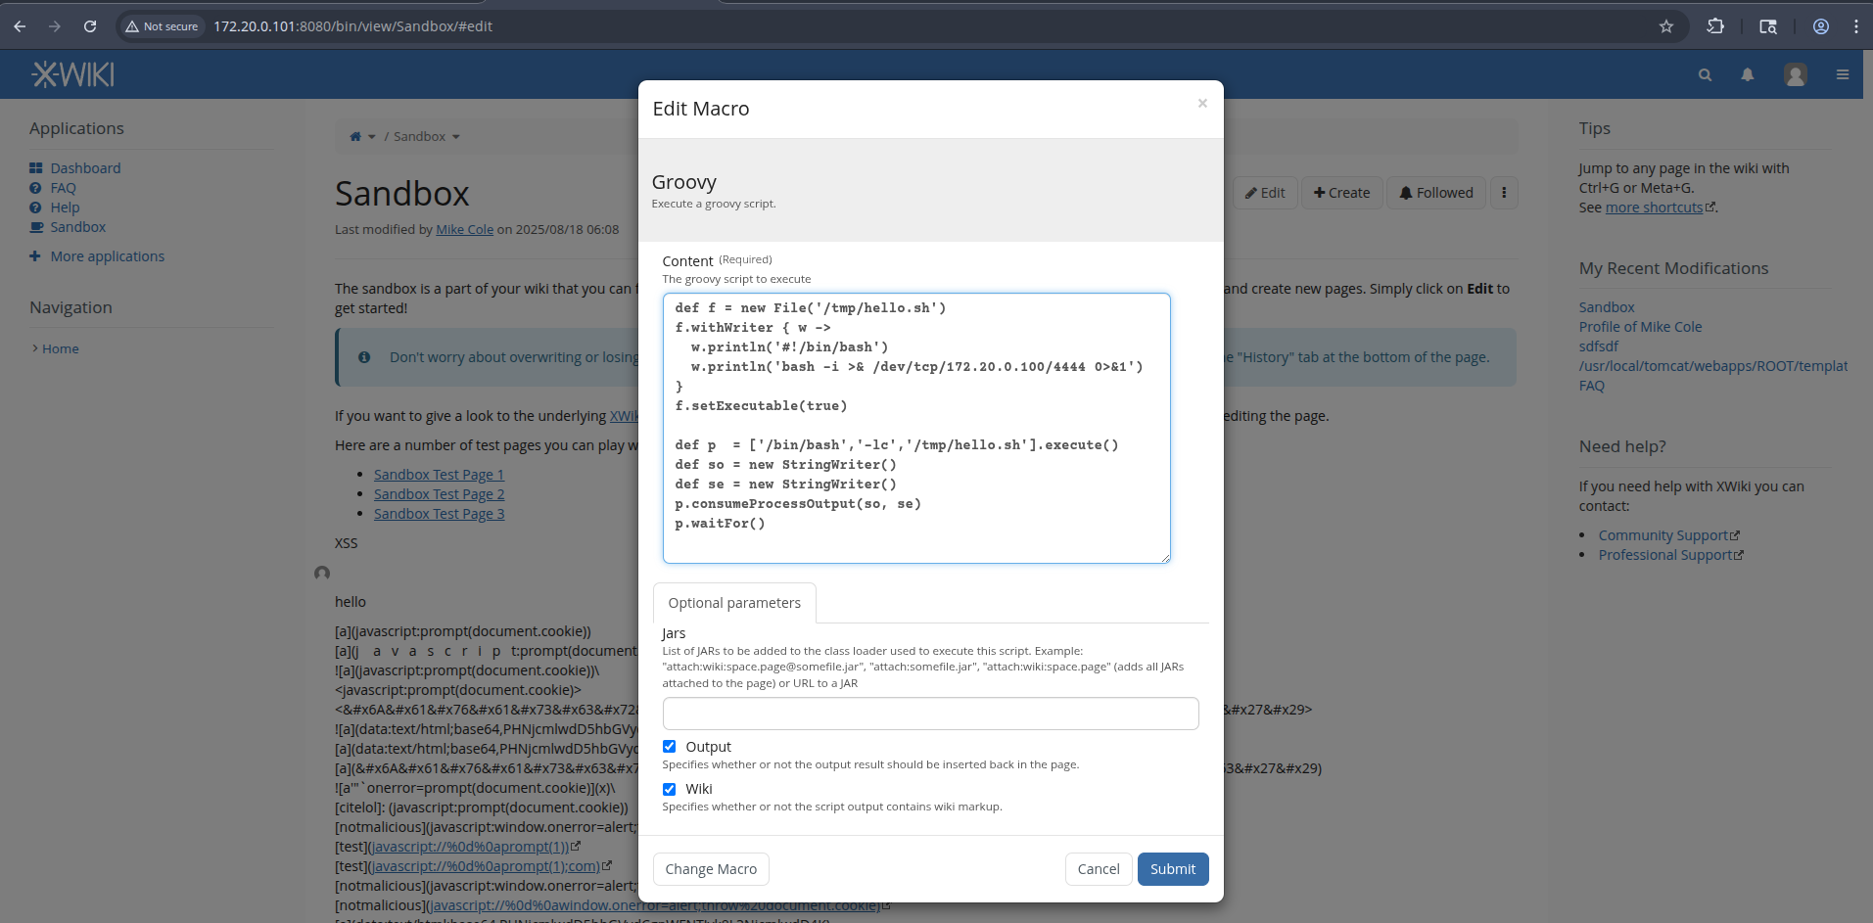Click the browser forward arrow
Viewport: 1873px width, 923px height.
pyautogui.click(x=55, y=26)
